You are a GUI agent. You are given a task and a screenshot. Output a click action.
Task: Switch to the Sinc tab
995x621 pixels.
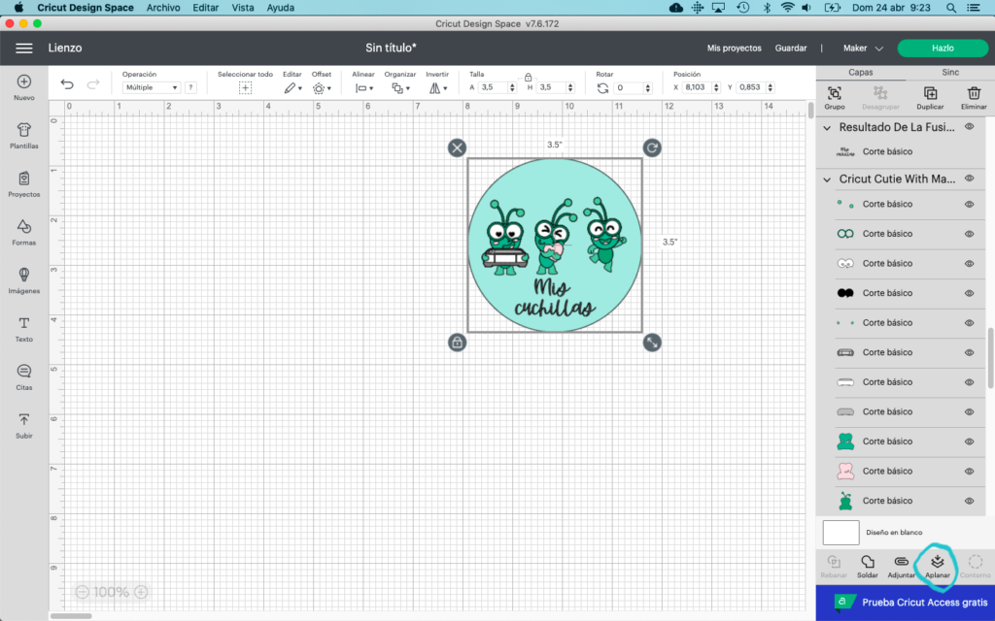(x=950, y=72)
